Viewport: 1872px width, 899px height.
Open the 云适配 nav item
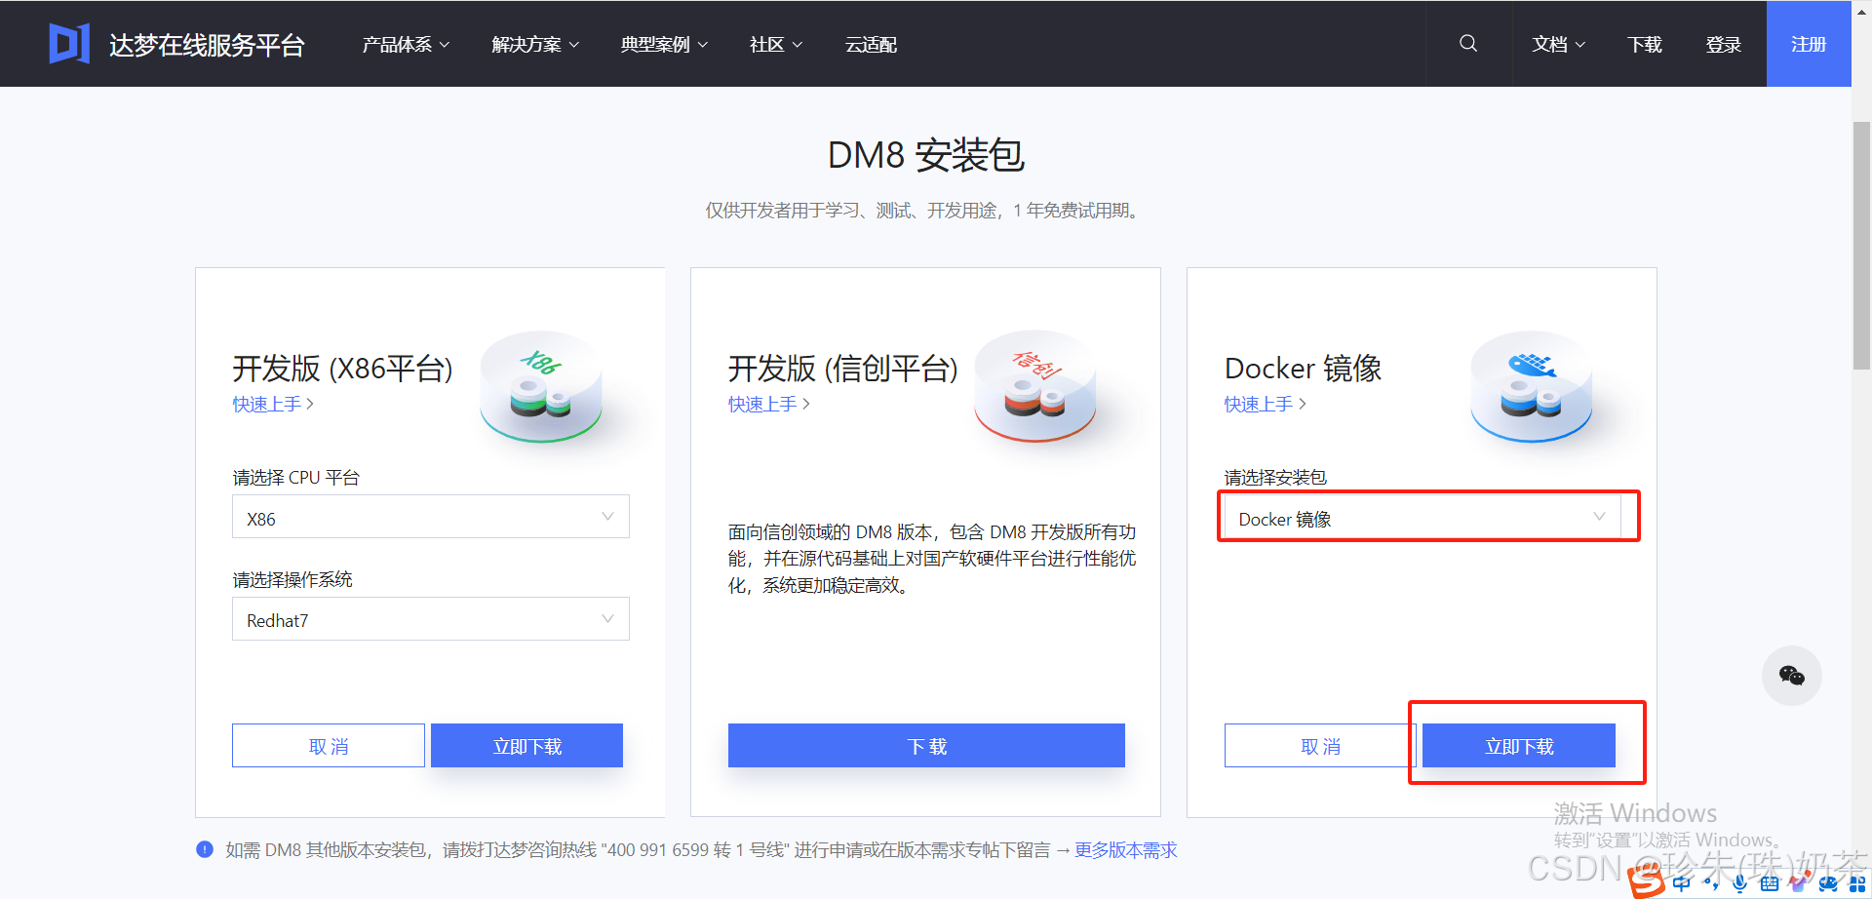pos(871,45)
